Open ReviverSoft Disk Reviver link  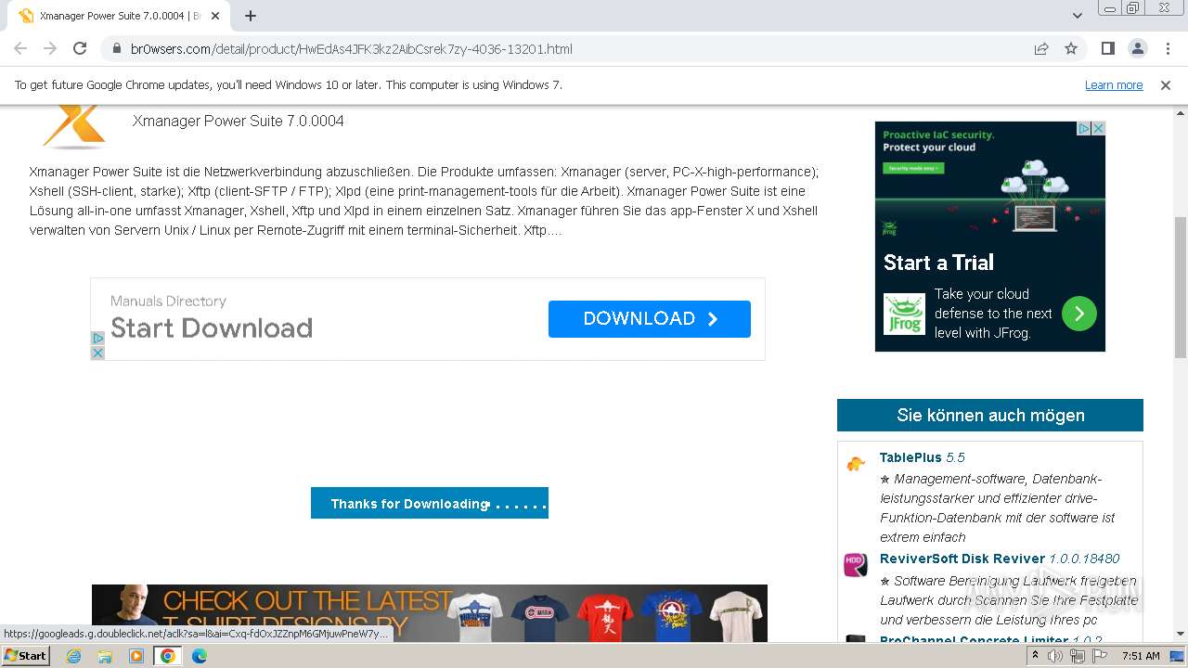coord(1000,559)
